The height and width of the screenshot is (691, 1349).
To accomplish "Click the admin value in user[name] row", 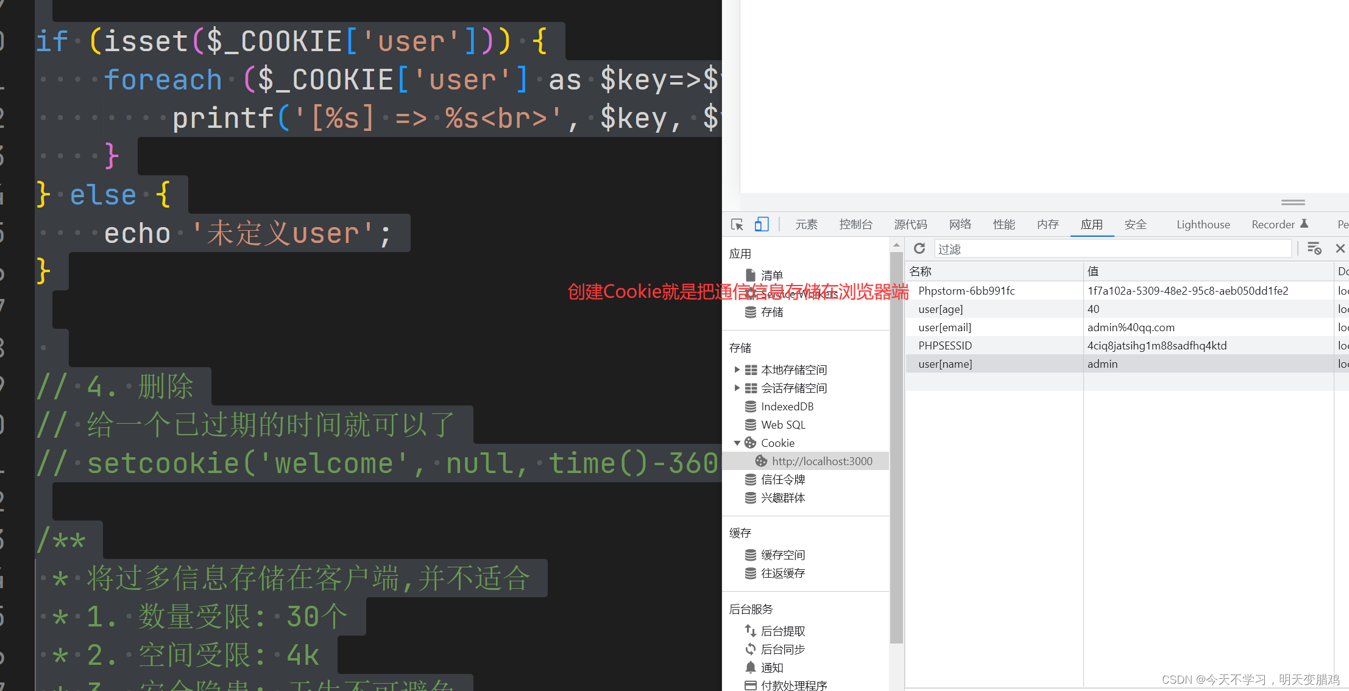I will [x=1103, y=364].
